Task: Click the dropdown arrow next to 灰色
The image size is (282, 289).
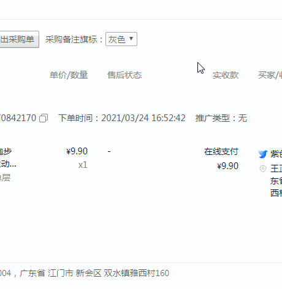Action: 131,39
